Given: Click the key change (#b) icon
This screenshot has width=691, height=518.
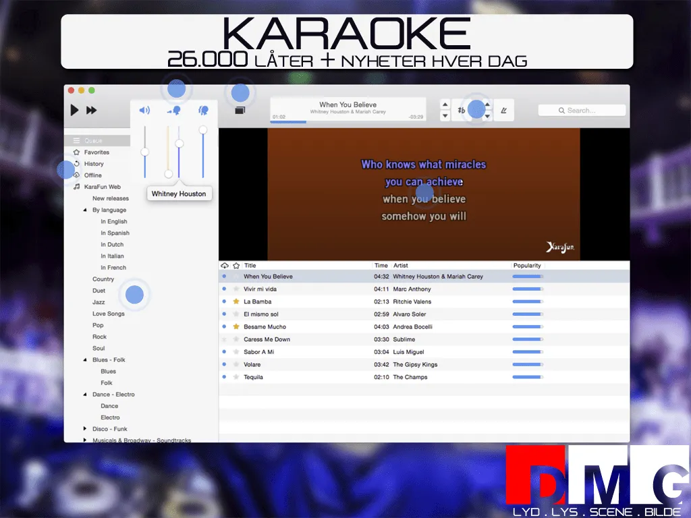Looking at the screenshot, I should click(x=462, y=110).
